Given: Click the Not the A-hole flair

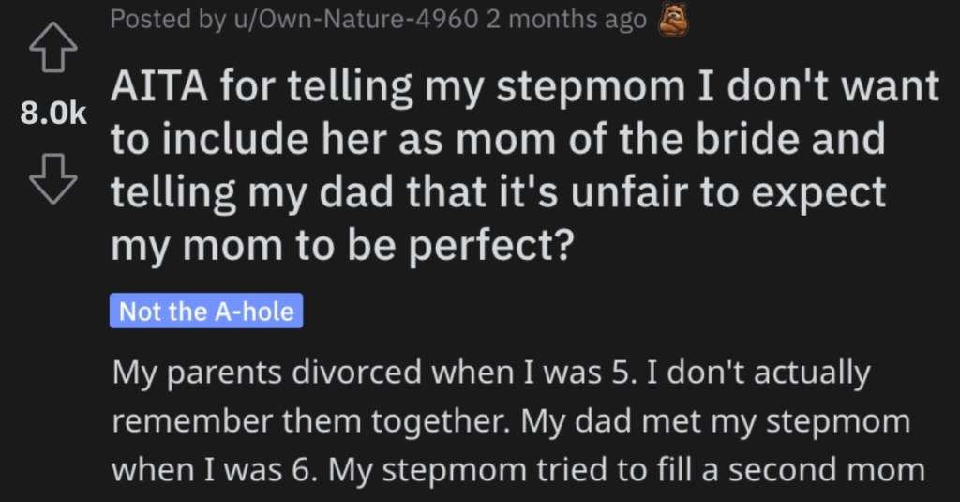Looking at the screenshot, I should 206,311.
